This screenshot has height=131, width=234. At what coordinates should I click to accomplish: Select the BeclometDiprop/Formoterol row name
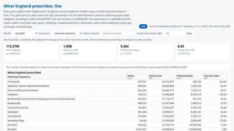pyautogui.click(x=23, y=90)
